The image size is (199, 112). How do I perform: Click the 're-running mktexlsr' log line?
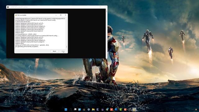coord(37,36)
